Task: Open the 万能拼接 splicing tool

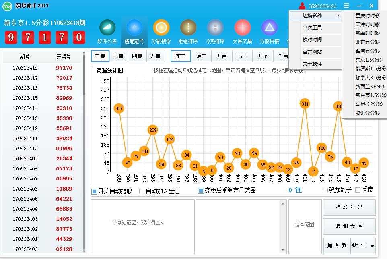Action: (x=269, y=29)
